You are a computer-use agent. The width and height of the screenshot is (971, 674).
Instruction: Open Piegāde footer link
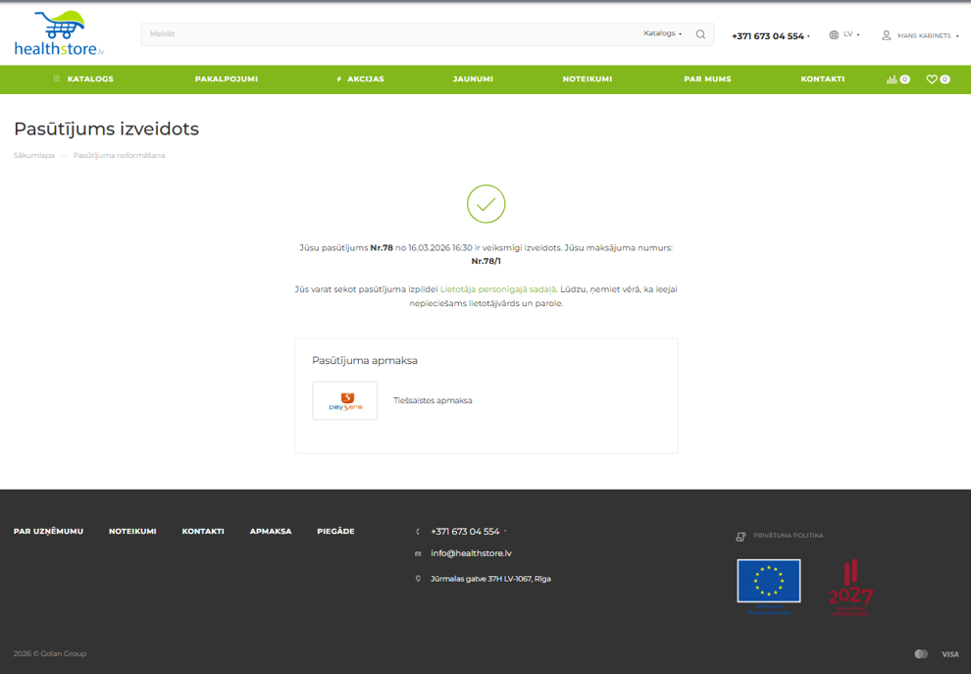click(x=335, y=532)
